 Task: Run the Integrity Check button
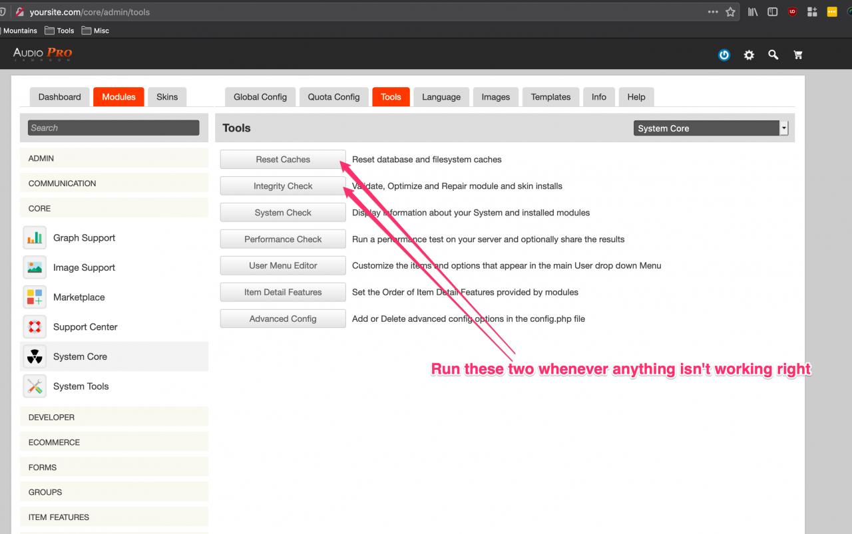pos(283,186)
